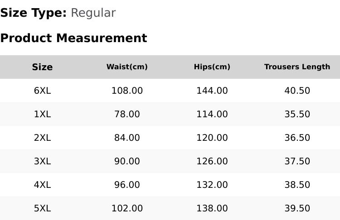Click the Hips(cm) column header
The image size is (340, 220).
point(212,67)
